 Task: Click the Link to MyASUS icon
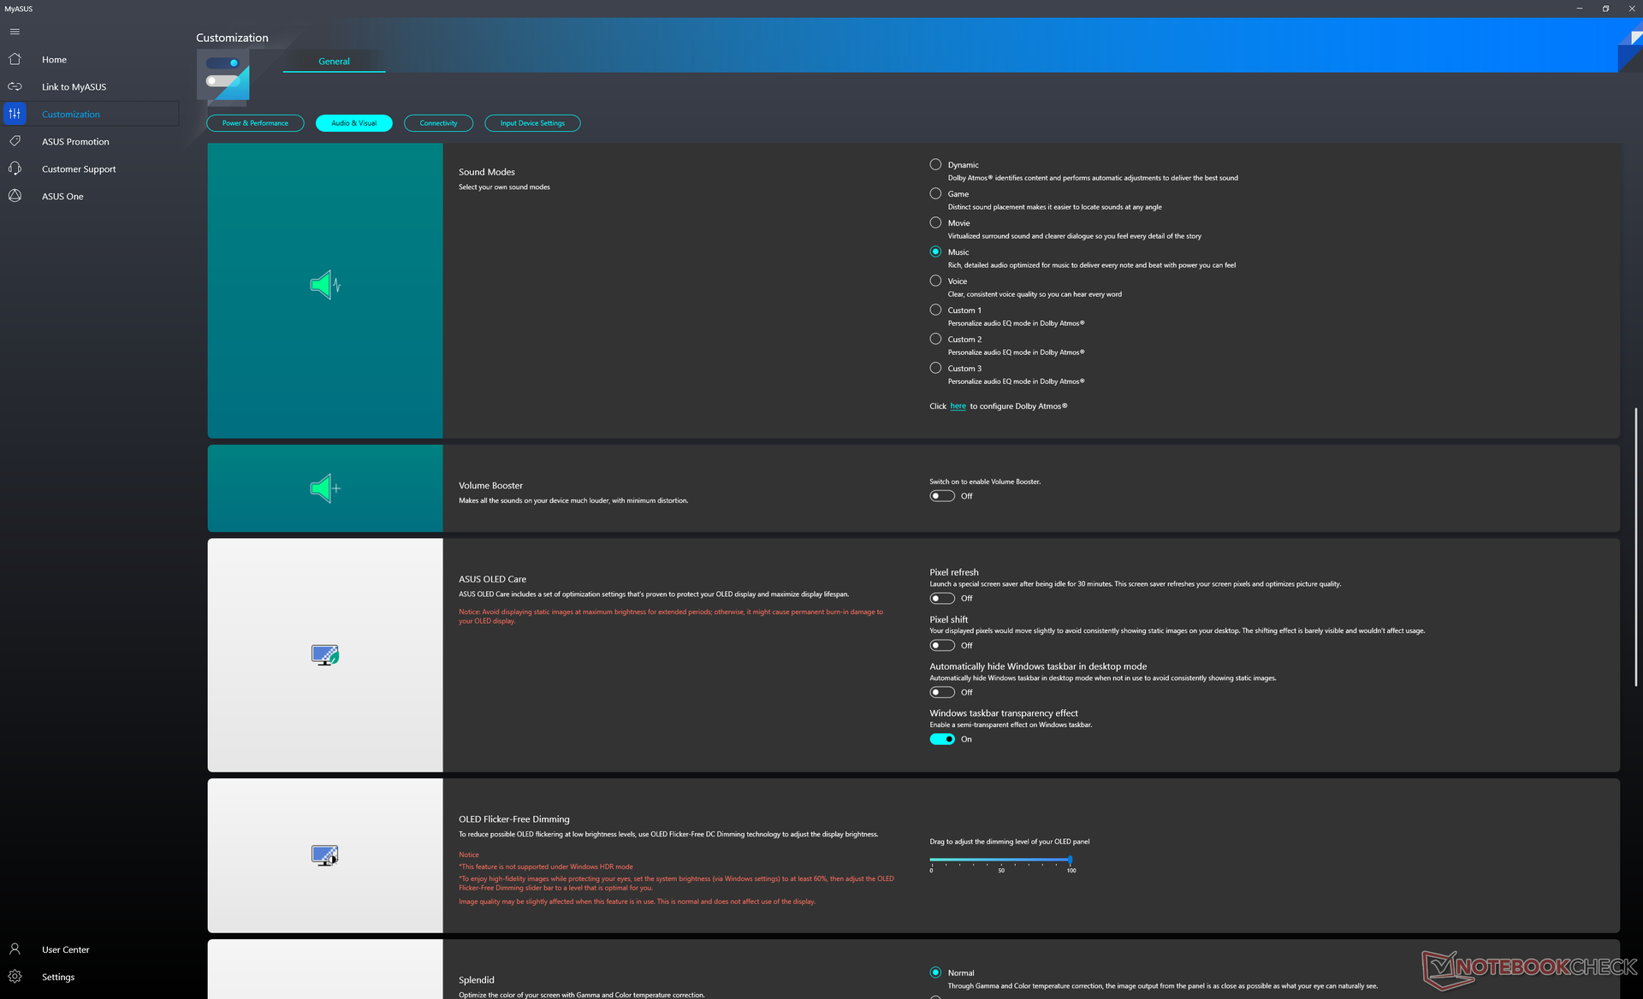15,87
